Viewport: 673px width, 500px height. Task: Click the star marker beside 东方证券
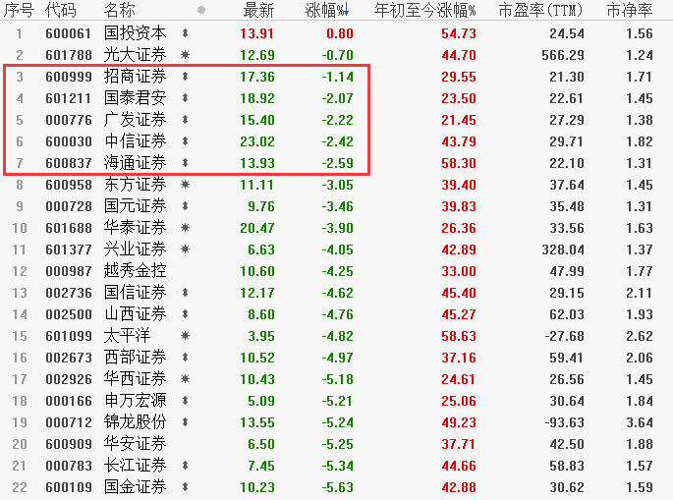tap(185, 185)
